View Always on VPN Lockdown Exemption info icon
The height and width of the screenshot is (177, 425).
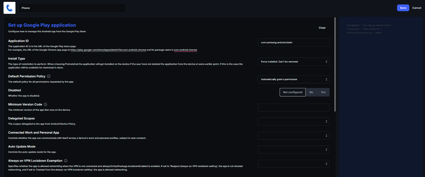pyautogui.click(x=66, y=161)
